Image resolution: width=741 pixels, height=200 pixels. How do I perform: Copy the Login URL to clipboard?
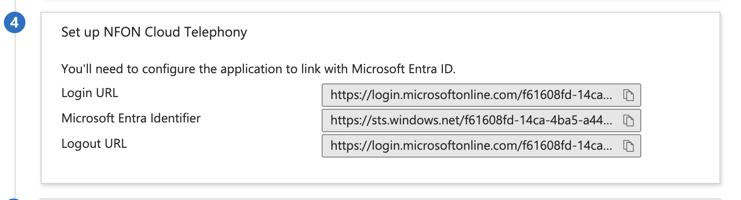coord(628,95)
